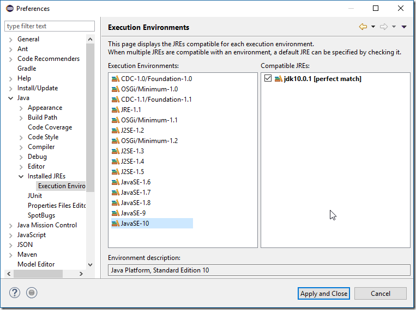Collapse the Installed JREs node
The image size is (416, 310).
coord(21,177)
